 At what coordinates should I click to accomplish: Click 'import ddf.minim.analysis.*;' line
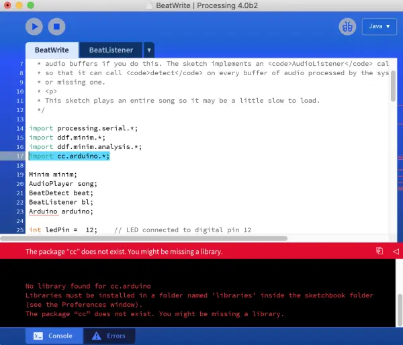click(85, 147)
